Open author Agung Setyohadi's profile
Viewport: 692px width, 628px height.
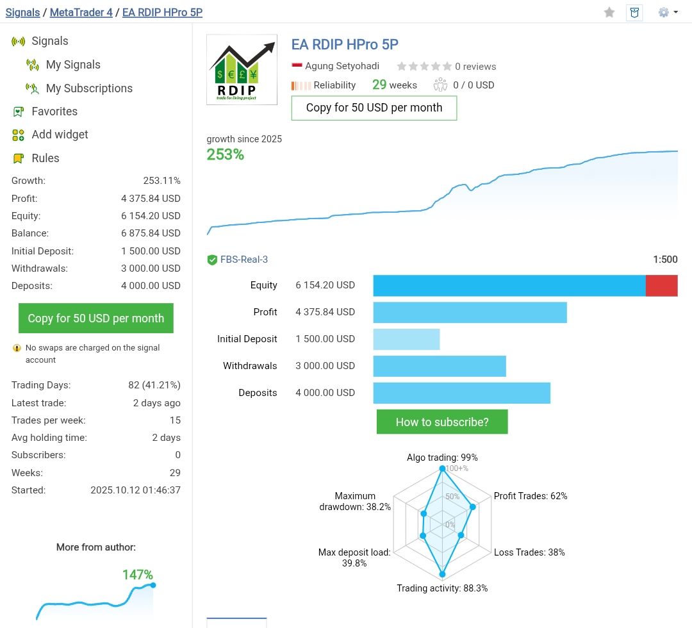[342, 66]
